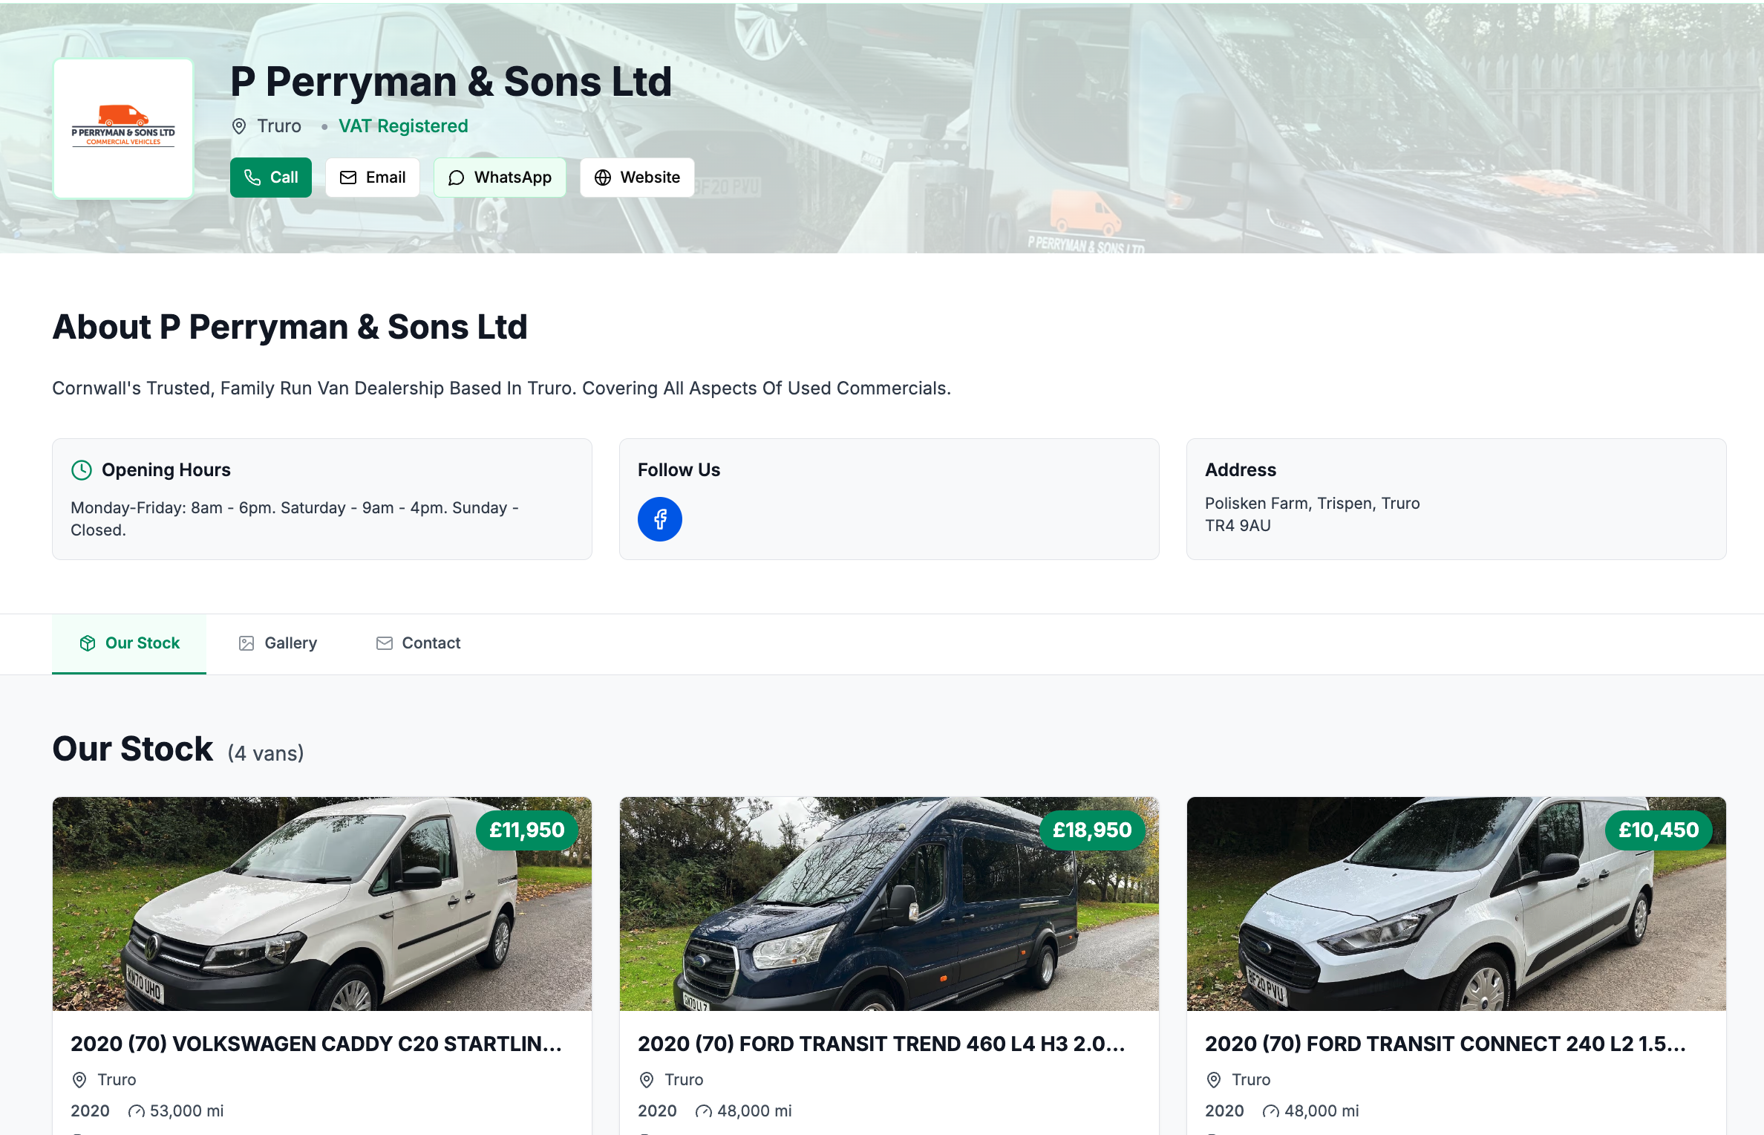The image size is (1764, 1135).
Task: Click the Website button
Action: click(x=636, y=178)
